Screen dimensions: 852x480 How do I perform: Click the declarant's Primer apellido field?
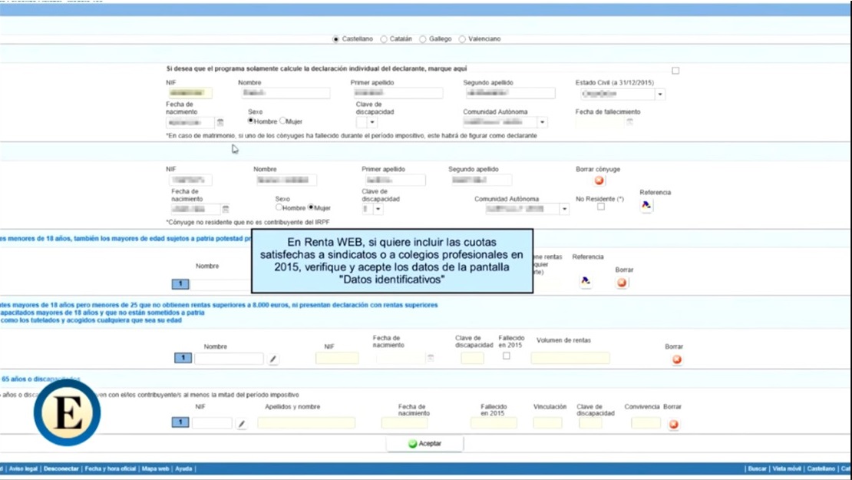(397, 94)
